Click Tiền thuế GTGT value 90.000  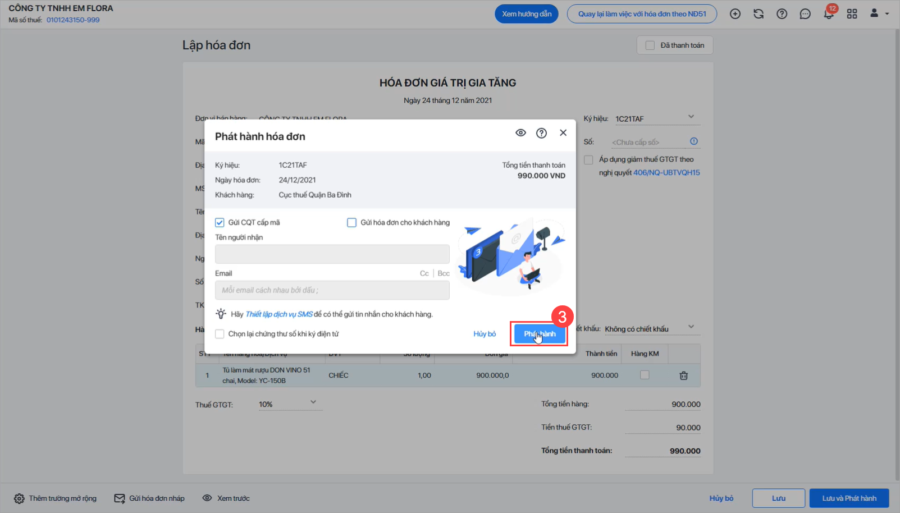(x=688, y=428)
